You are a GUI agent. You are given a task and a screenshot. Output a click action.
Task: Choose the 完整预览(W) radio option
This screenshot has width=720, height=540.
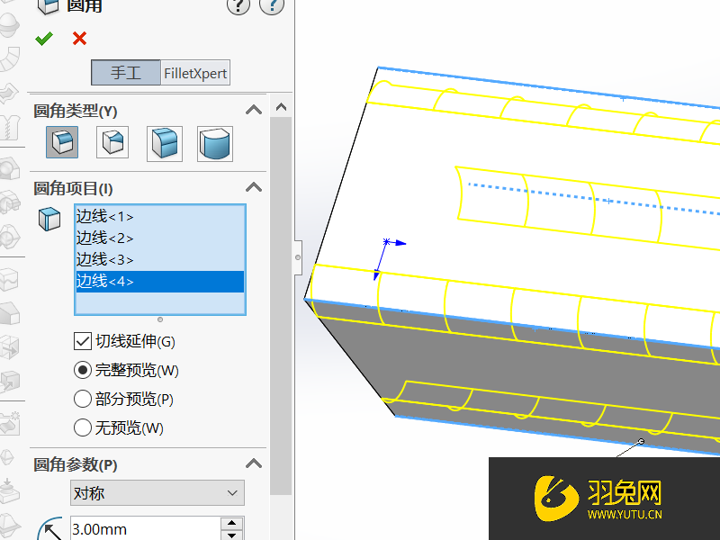click(x=82, y=370)
